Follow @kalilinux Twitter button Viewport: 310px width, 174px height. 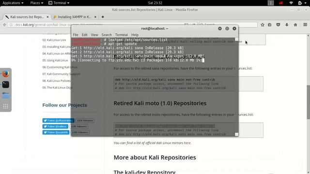click(55, 127)
